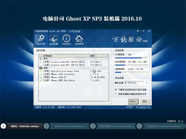The width and height of the screenshot is (186, 139).
Task: Enable 安装后删除已解压的驱动文件
Action: (x=116, y=94)
